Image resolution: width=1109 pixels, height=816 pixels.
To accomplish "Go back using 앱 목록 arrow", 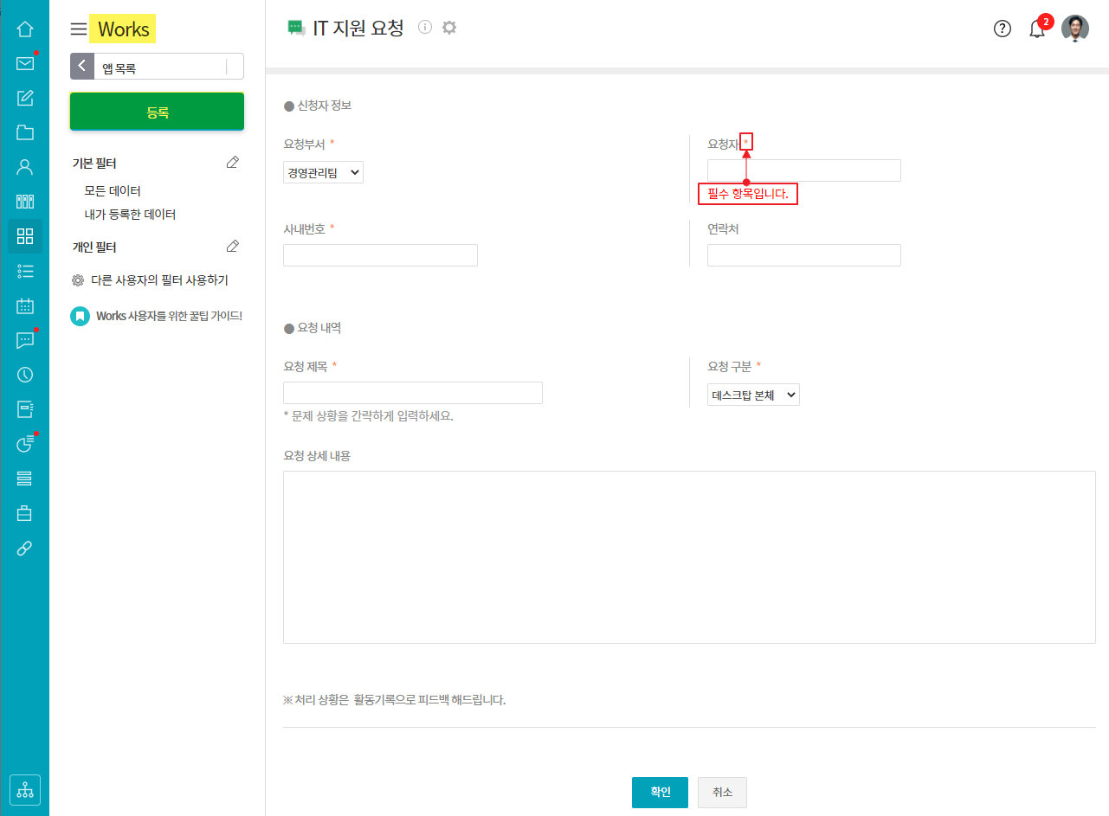I will 82,67.
